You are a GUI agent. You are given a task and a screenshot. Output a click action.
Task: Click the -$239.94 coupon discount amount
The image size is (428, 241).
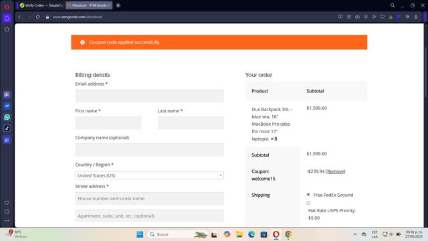coord(315,171)
